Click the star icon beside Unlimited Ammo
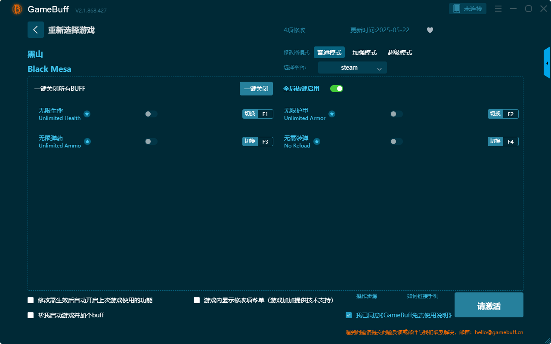 tap(87, 141)
